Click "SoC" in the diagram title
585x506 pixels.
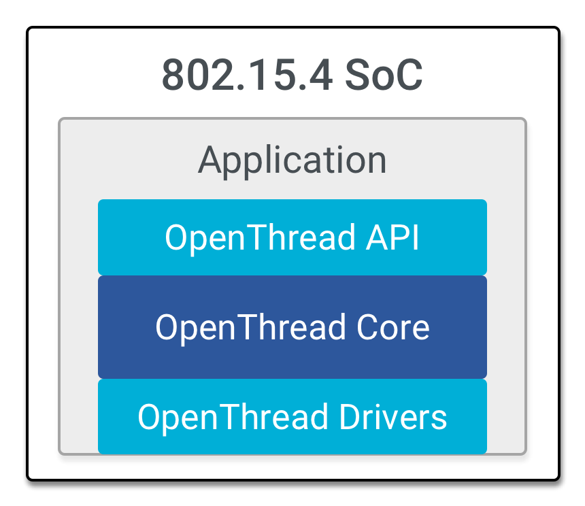(384, 75)
